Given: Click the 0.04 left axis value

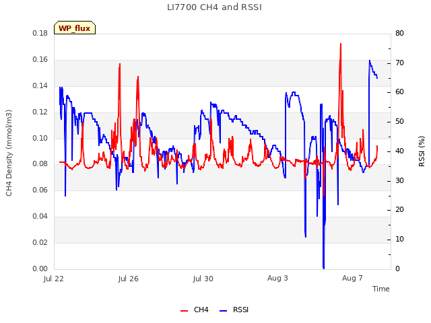Looking at the screenshot, I should (40, 217).
